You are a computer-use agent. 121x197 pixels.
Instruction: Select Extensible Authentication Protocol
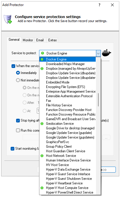(68, 96)
